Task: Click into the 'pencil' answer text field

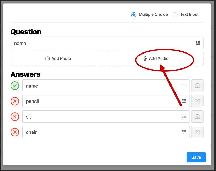Action: pos(100,101)
